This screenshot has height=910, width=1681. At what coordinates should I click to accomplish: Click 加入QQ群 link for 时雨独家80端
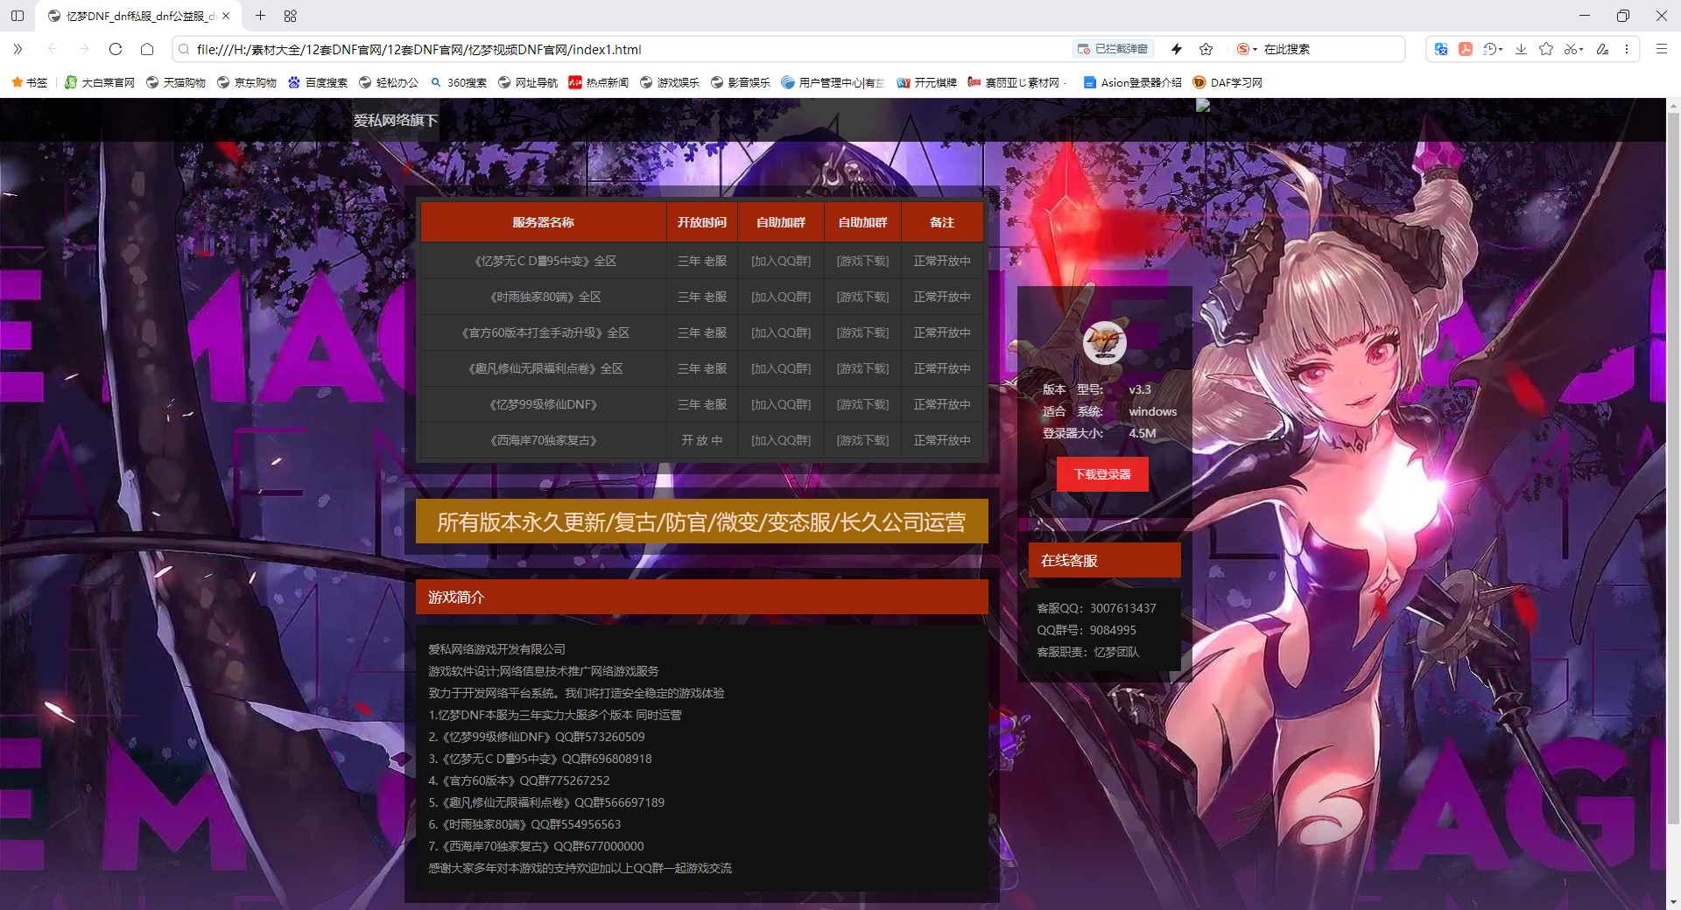(781, 297)
